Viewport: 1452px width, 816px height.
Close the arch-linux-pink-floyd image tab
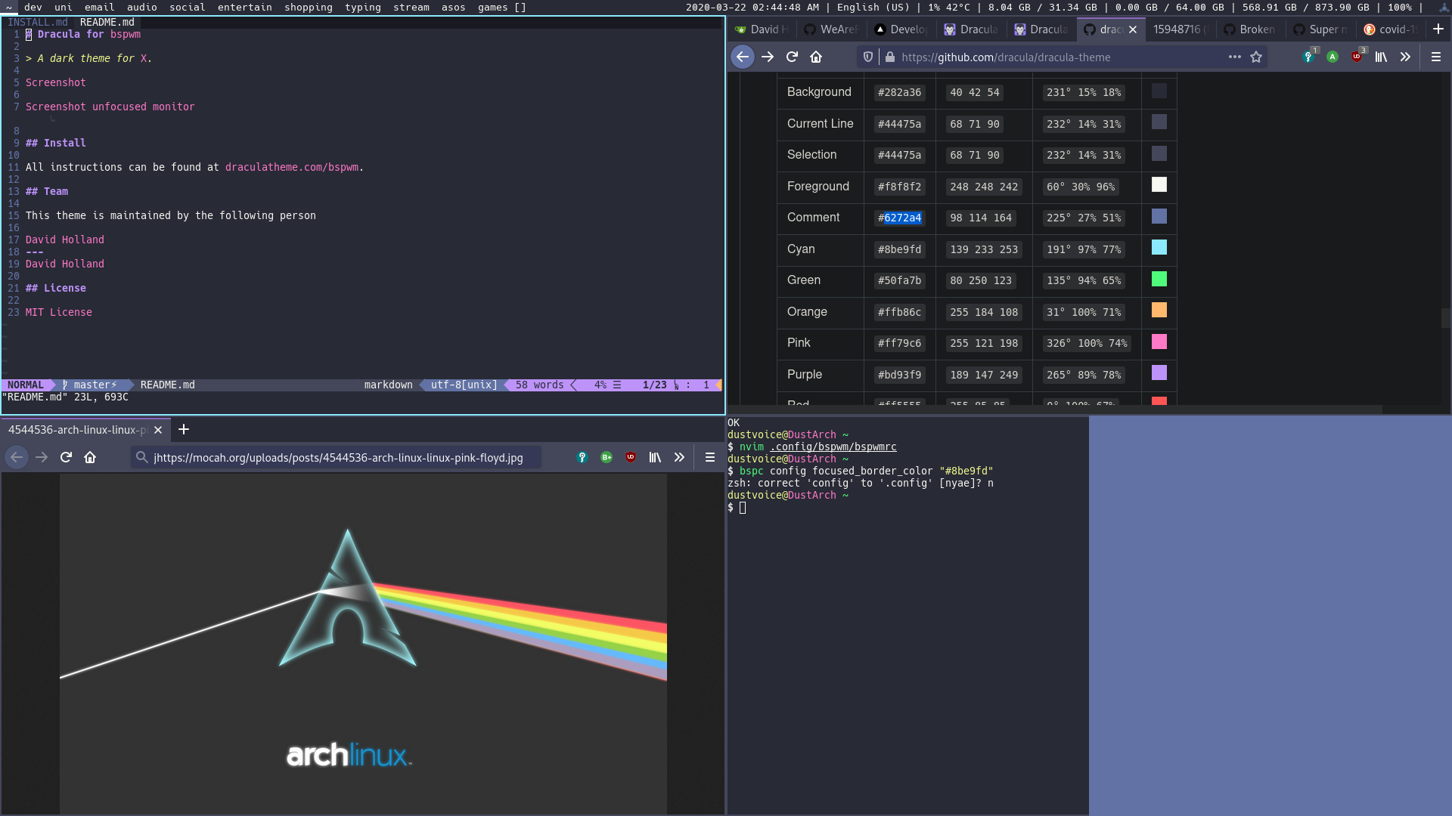(x=158, y=430)
